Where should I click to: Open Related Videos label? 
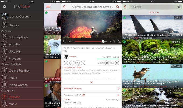73,88
